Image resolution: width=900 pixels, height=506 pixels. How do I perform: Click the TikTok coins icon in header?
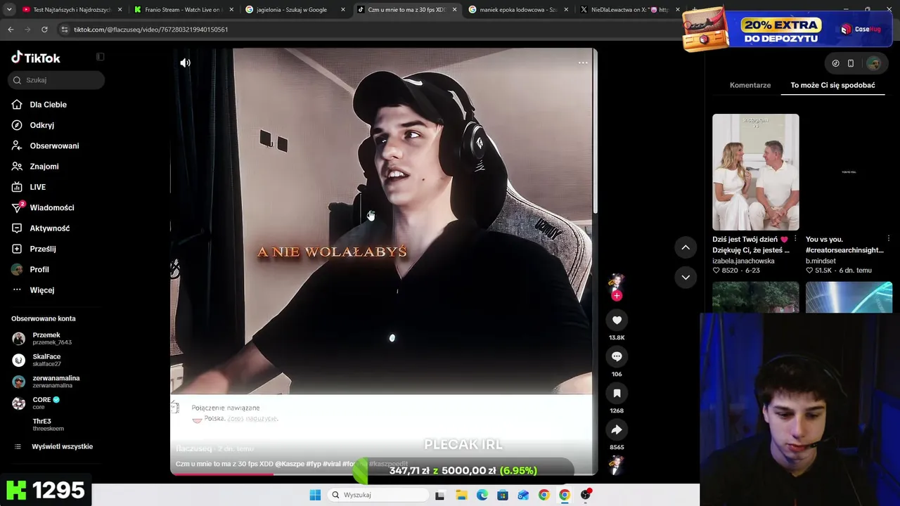pyautogui.click(x=835, y=63)
